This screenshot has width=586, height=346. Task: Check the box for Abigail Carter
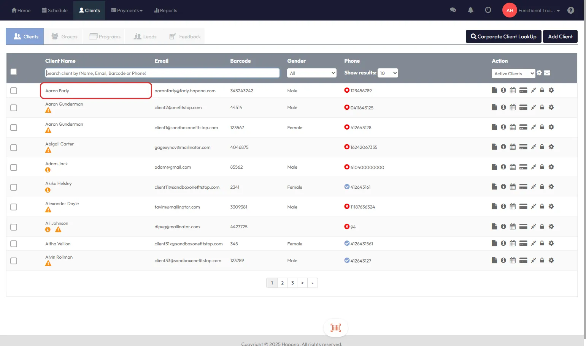click(x=14, y=148)
